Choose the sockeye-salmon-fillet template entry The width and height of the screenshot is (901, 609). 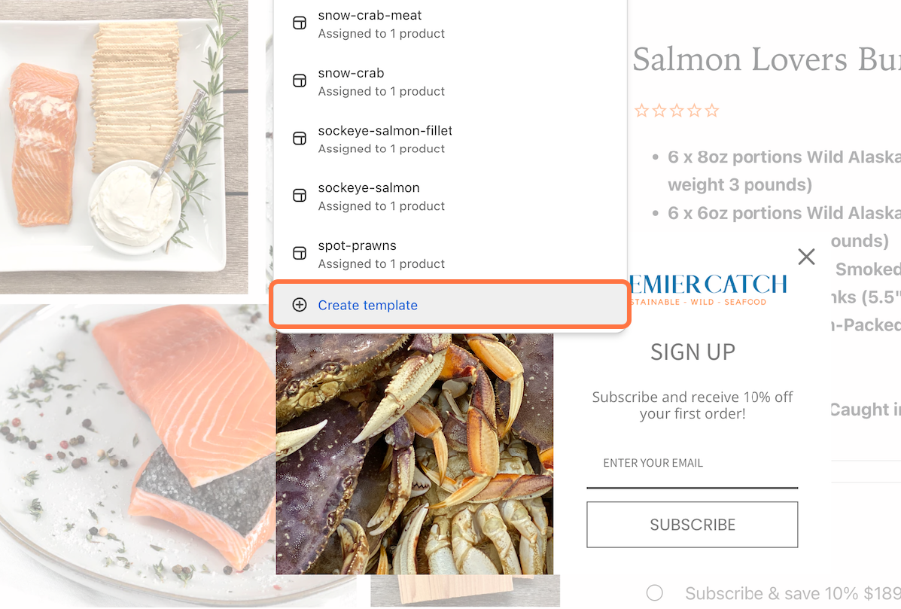[450, 139]
